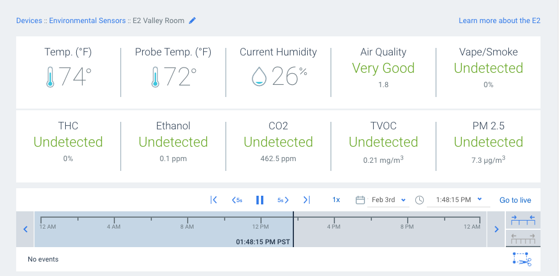Zoom out the timeline range

click(523, 238)
